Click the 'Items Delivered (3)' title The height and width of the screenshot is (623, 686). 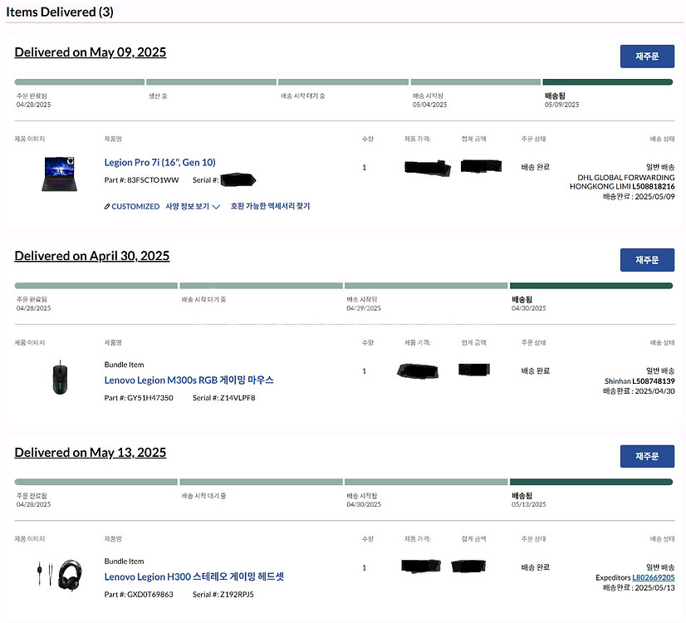pyautogui.click(x=60, y=12)
